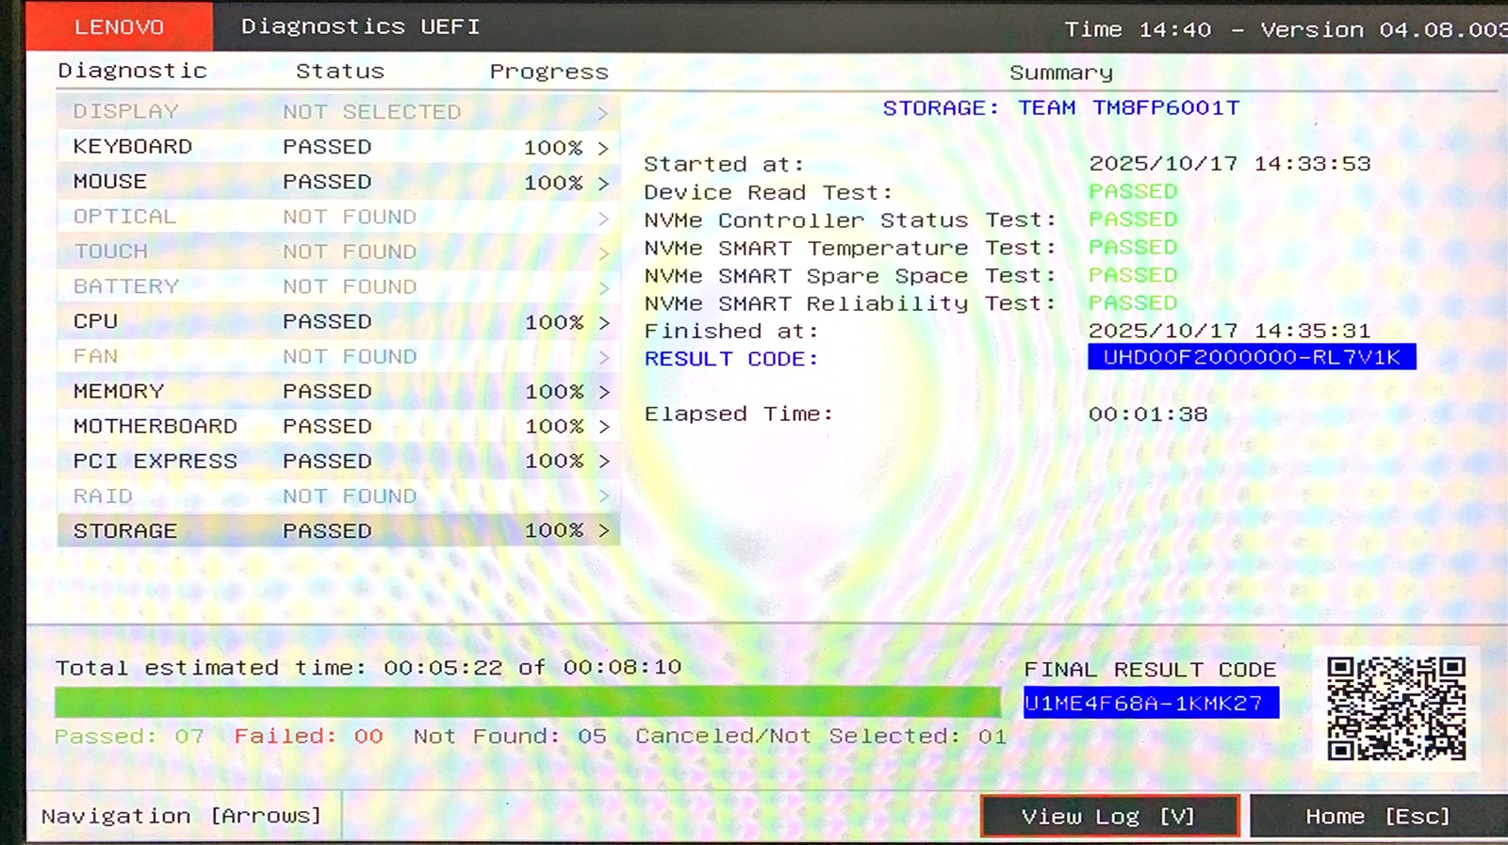Click the Storage row chevron
The height and width of the screenshot is (845, 1508).
pyautogui.click(x=603, y=531)
